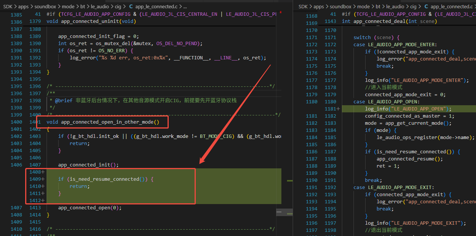Click the '//进入当前模式' comment
Screen dimensions: 476x236
pos(384,88)
